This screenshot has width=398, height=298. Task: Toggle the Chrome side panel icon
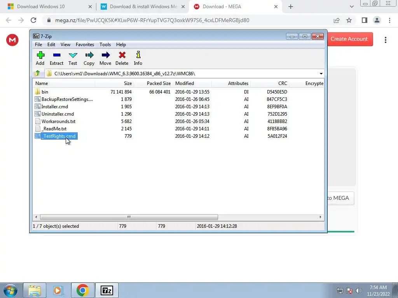click(365, 20)
